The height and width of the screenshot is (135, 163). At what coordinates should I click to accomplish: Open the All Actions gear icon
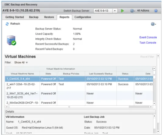[x=133, y=11]
